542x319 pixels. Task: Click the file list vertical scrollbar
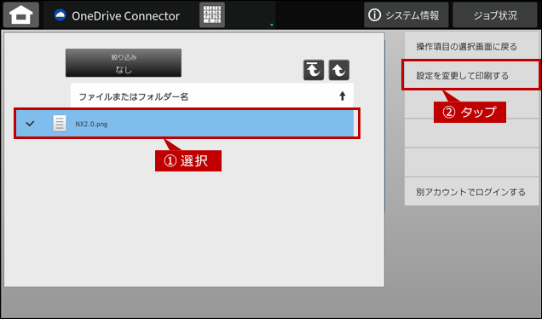[384, 126]
